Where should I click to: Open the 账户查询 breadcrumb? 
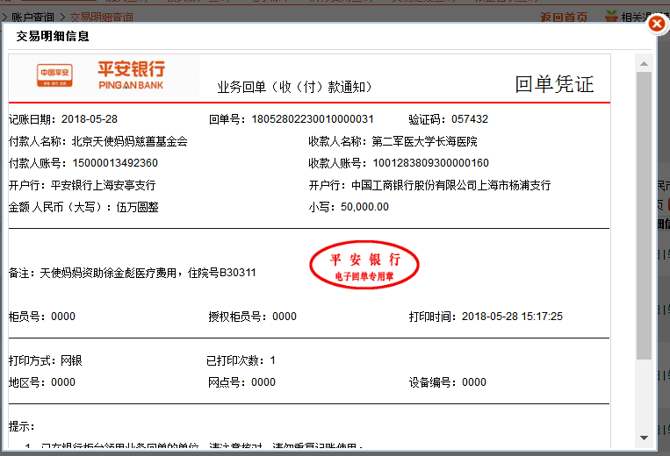pyautogui.click(x=32, y=17)
